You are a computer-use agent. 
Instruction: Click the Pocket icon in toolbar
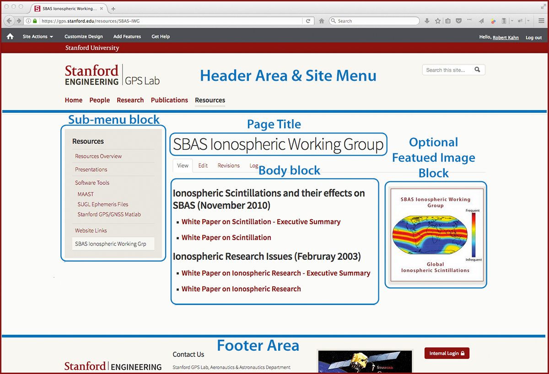458,21
